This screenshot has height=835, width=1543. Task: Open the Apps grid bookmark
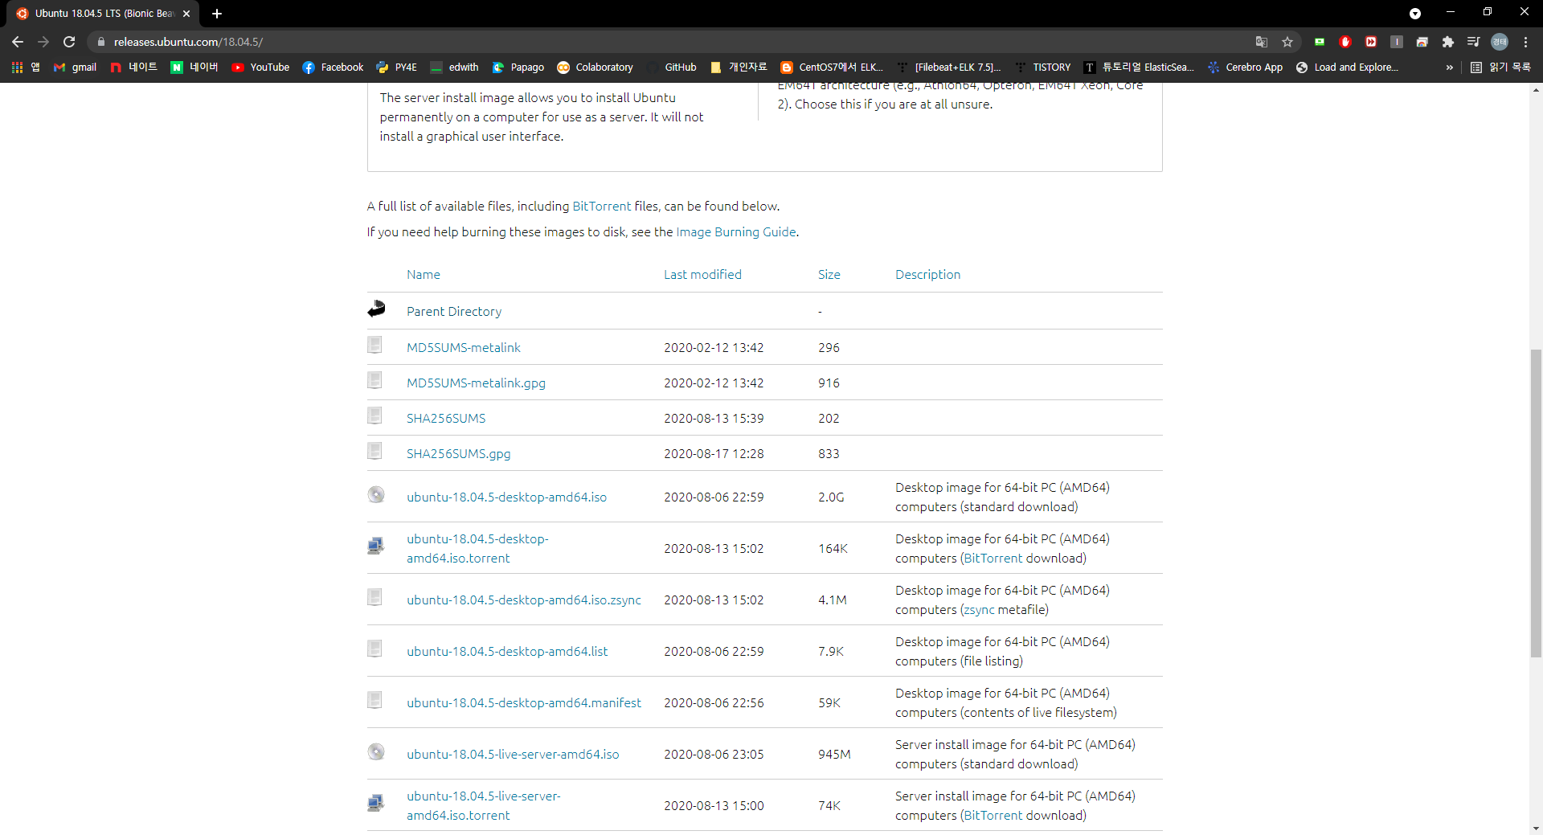25,68
